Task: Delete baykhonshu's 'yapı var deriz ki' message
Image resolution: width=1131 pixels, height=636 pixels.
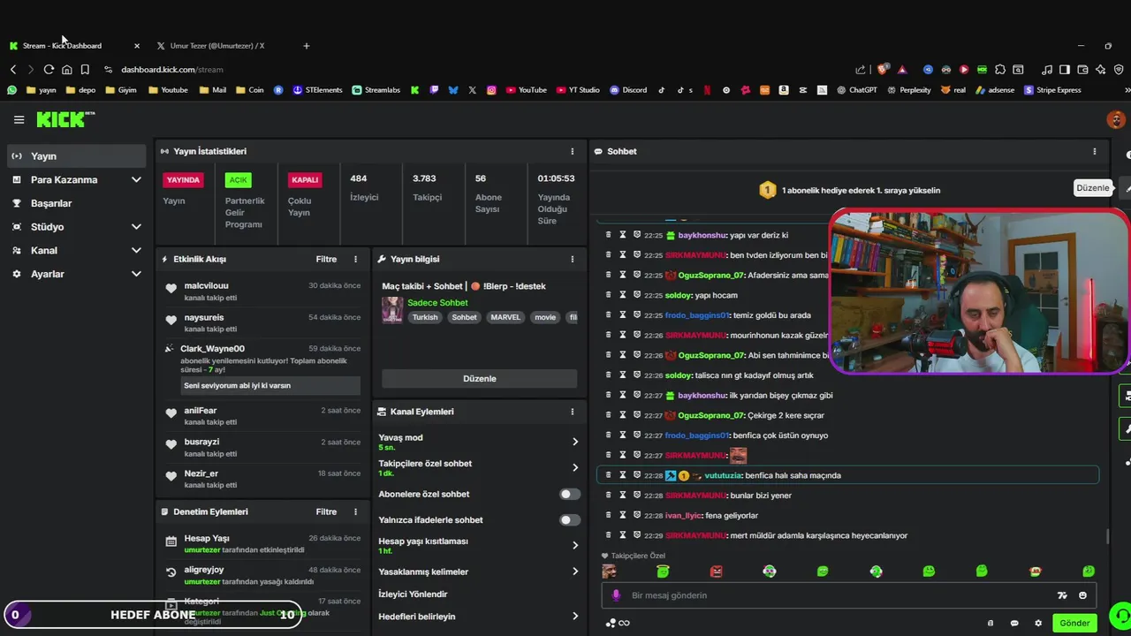Action: (x=608, y=235)
